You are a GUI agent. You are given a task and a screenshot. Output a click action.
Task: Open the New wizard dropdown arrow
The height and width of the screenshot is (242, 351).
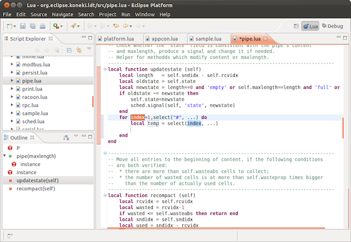tap(15, 26)
